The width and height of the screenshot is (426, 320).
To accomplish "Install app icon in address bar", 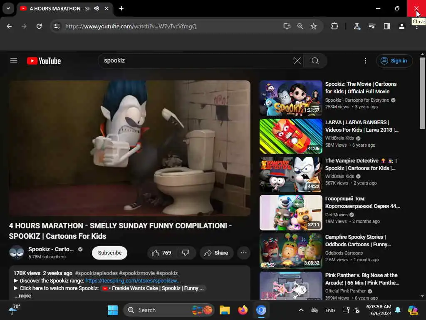I will (287, 26).
